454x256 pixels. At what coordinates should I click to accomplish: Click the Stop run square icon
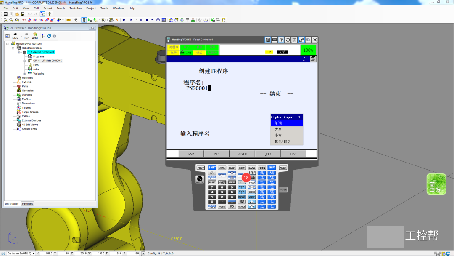click(147, 20)
